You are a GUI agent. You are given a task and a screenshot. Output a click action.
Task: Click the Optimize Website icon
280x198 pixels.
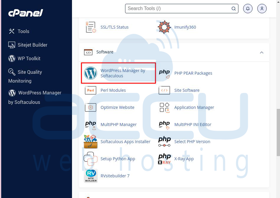click(91, 107)
